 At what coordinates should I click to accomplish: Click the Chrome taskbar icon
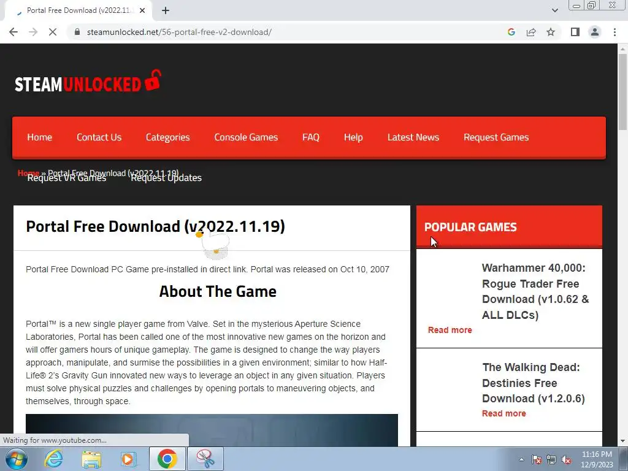167,459
